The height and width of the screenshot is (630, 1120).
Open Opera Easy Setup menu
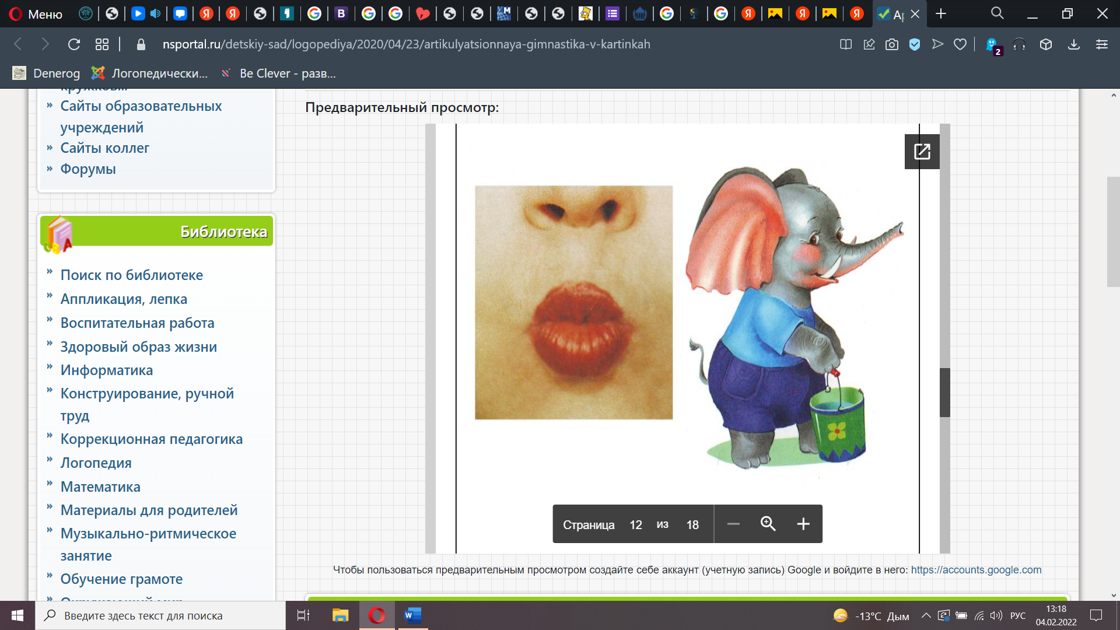click(x=1101, y=44)
